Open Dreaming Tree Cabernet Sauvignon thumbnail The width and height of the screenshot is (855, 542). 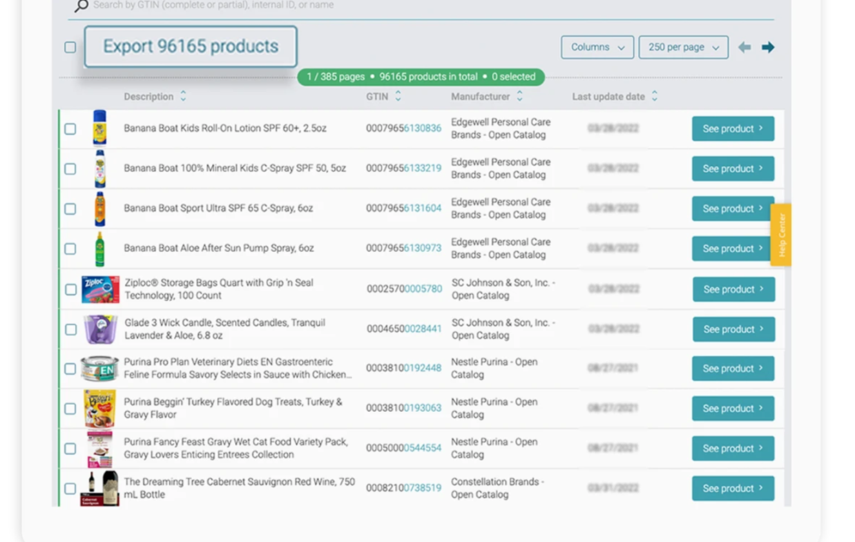point(100,489)
